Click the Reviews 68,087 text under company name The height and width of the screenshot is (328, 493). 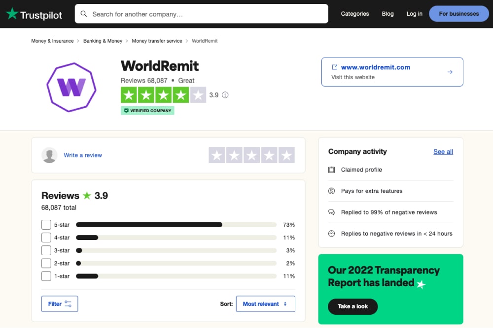144,81
